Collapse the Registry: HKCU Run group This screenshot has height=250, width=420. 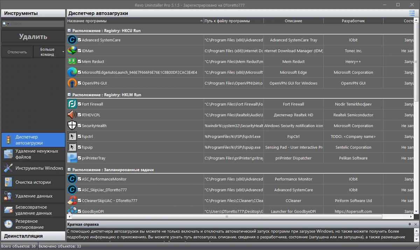69,31
